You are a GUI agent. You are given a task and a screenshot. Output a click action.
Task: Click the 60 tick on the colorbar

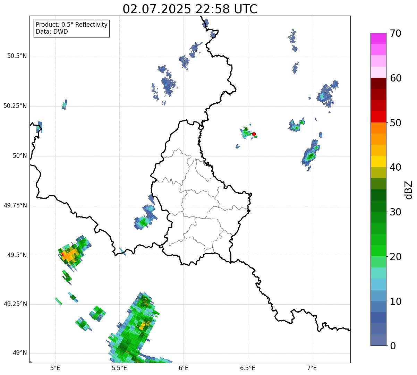tap(395, 78)
